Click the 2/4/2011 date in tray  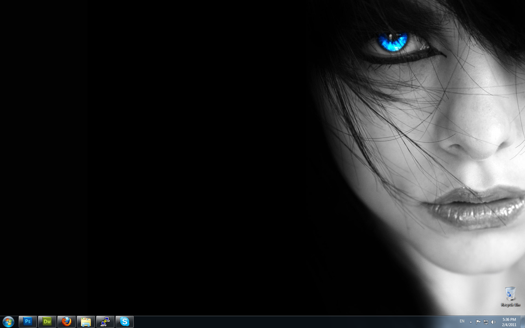tap(509, 325)
